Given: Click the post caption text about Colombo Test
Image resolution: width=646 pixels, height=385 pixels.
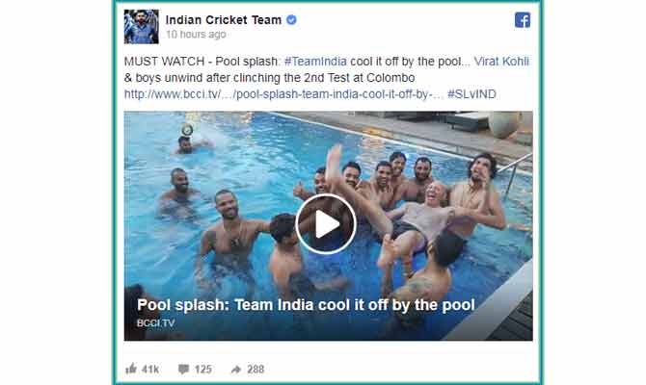Looking at the screenshot, I should tap(269, 78).
